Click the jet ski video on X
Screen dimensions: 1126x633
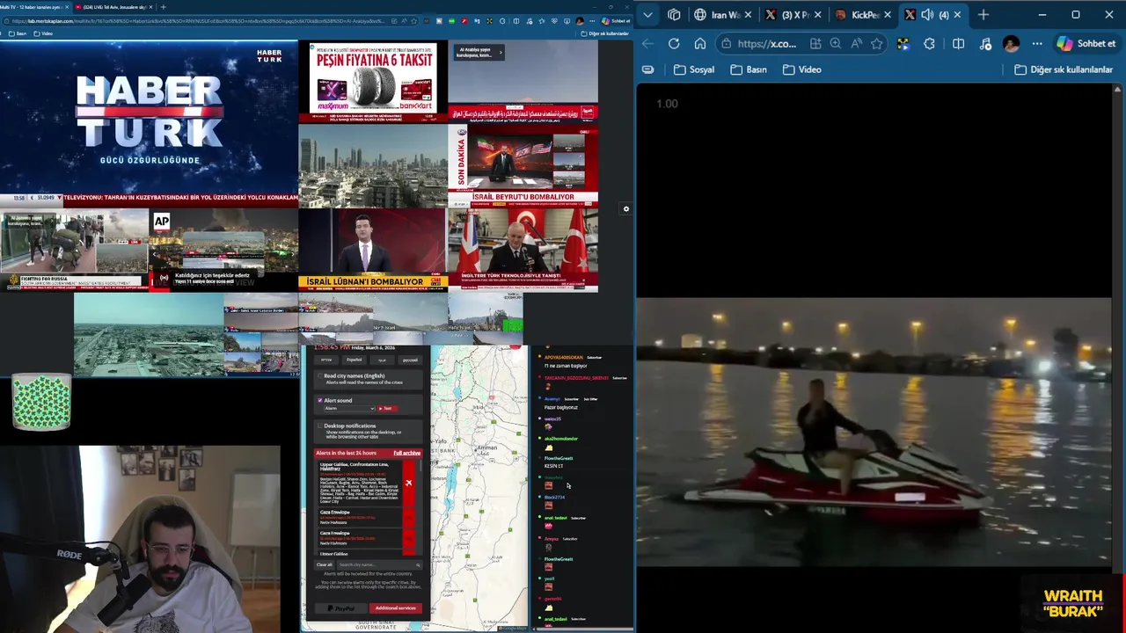(874, 432)
